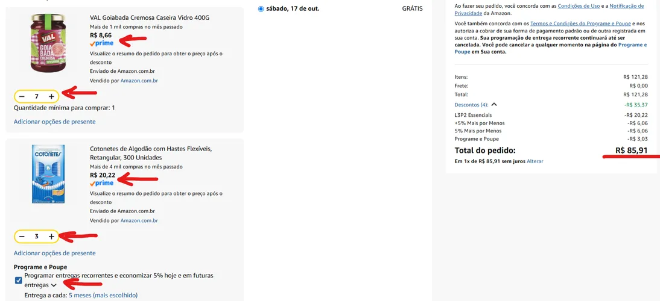Open the Cotonetes box product image
660x301 pixels.
coord(48,174)
